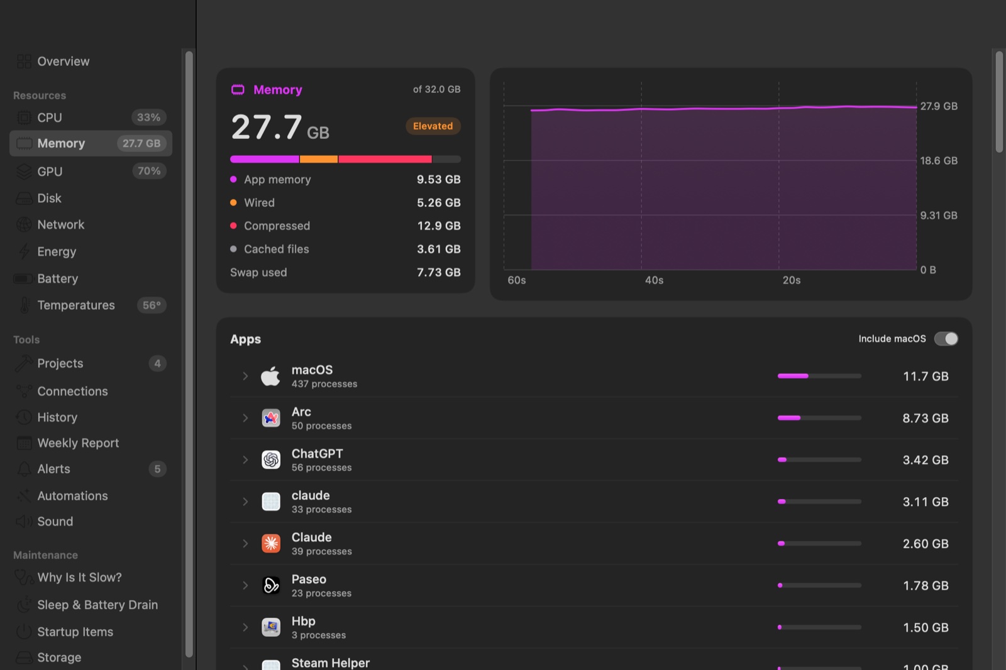
Task: Open Why Is It Slow? diagnostics
Action: point(91,578)
